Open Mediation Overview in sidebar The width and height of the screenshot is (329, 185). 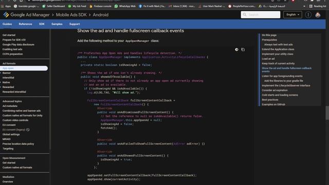(x=8, y=181)
